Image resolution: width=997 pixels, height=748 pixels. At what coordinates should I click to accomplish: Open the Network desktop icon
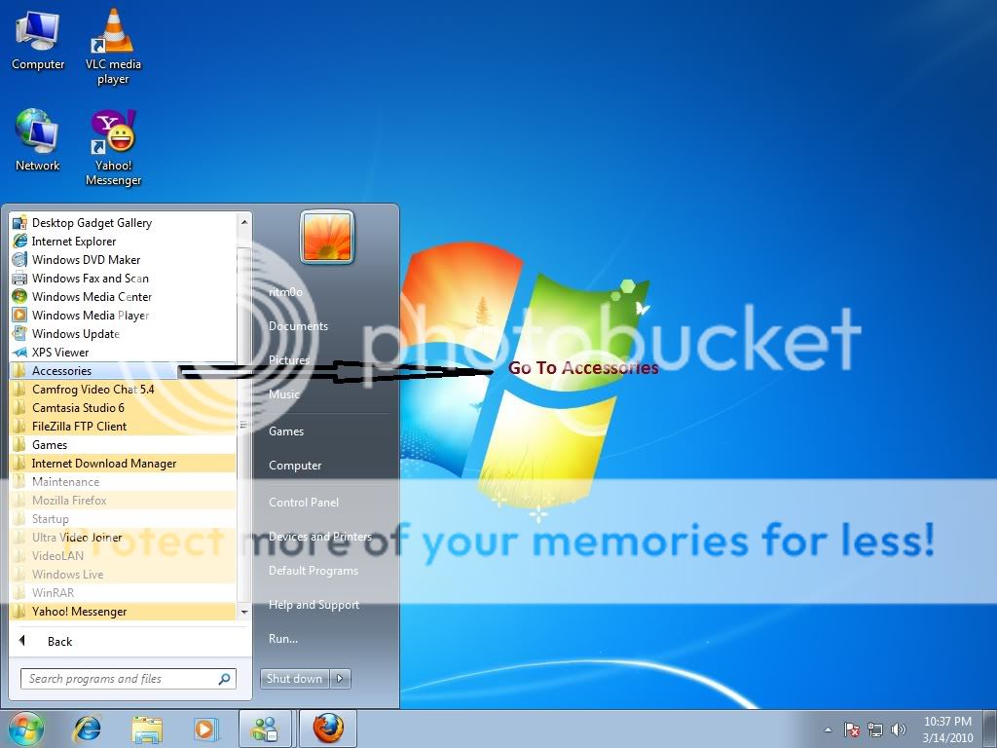pos(37,134)
